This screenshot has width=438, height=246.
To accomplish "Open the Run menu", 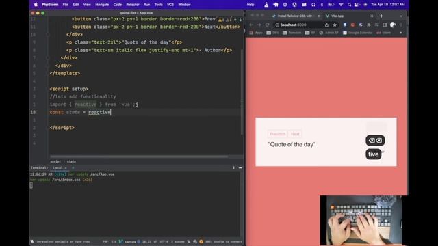I will (146, 5).
